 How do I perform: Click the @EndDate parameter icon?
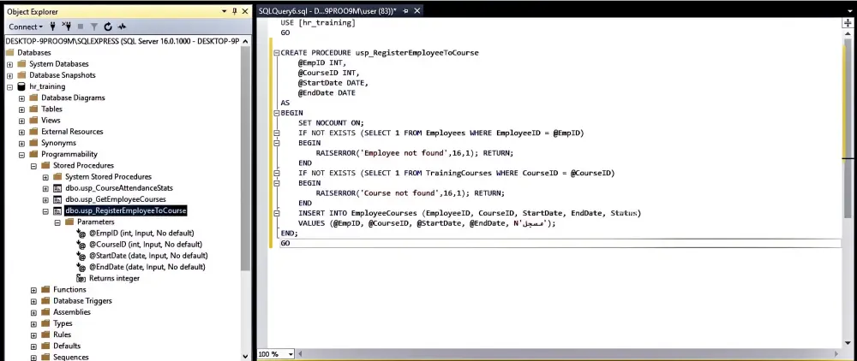pyautogui.click(x=81, y=267)
